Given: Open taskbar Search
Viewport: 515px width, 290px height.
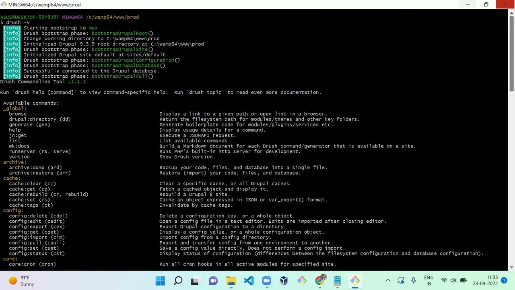Looking at the screenshot, I should coord(178,281).
